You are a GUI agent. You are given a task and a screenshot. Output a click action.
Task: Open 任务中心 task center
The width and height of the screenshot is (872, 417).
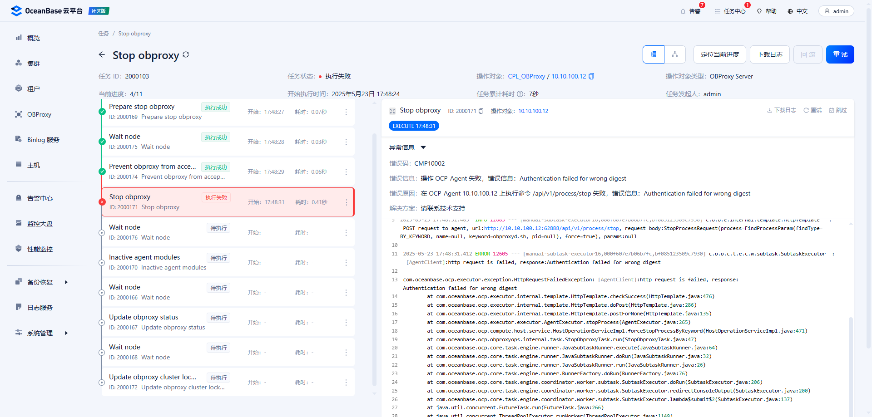[x=730, y=11]
